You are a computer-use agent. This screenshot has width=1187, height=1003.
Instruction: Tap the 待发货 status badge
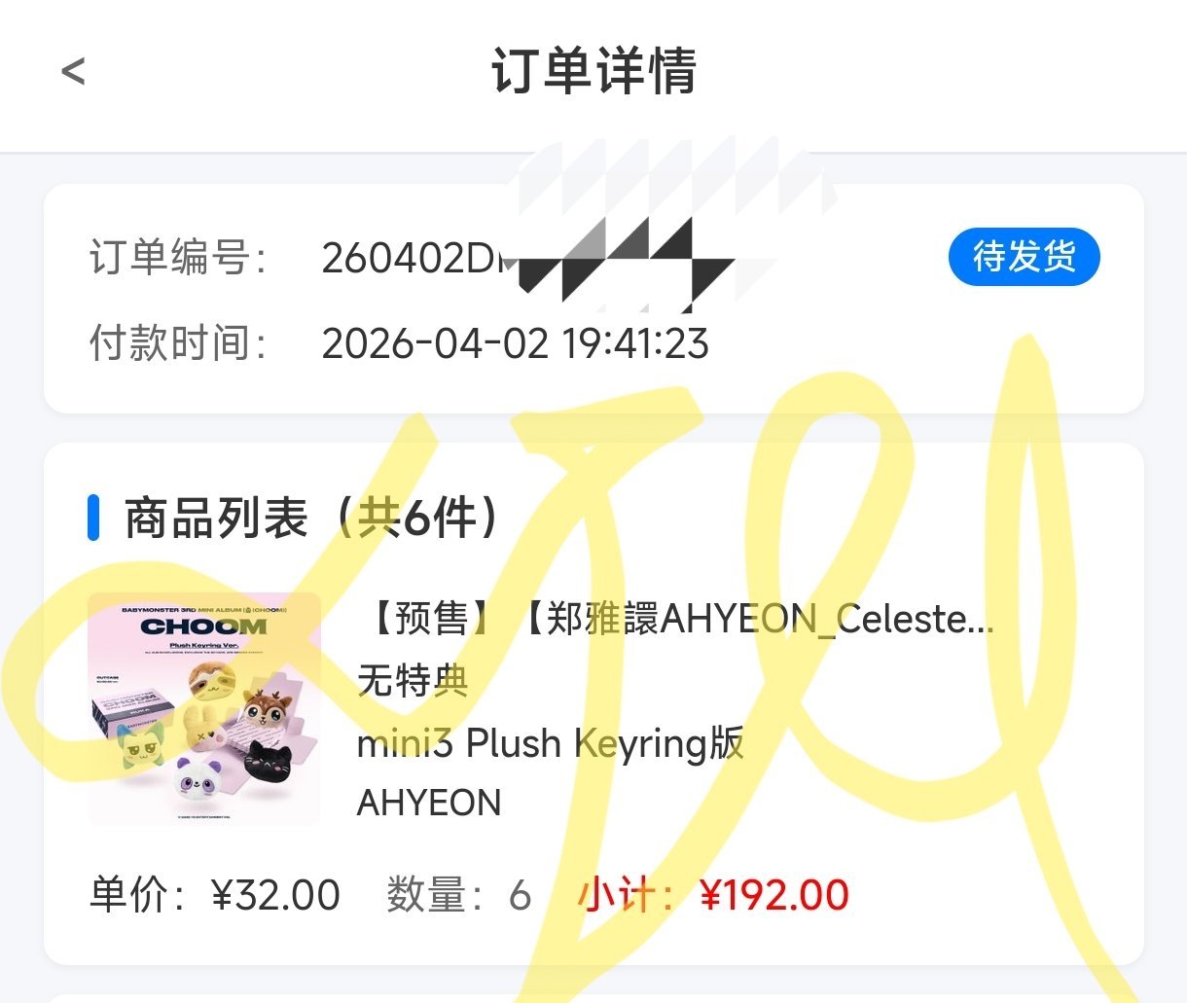click(1024, 258)
